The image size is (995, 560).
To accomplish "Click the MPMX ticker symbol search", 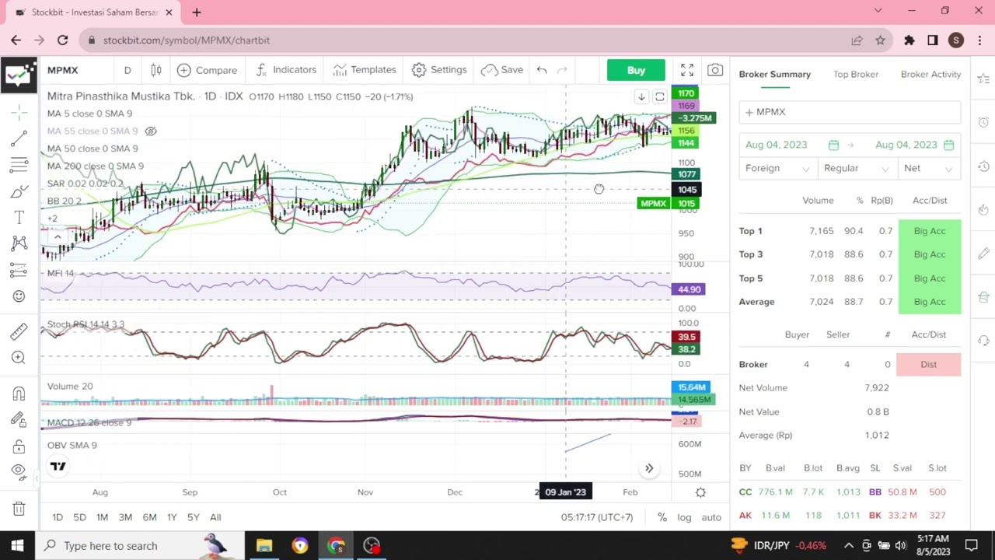I will point(62,70).
